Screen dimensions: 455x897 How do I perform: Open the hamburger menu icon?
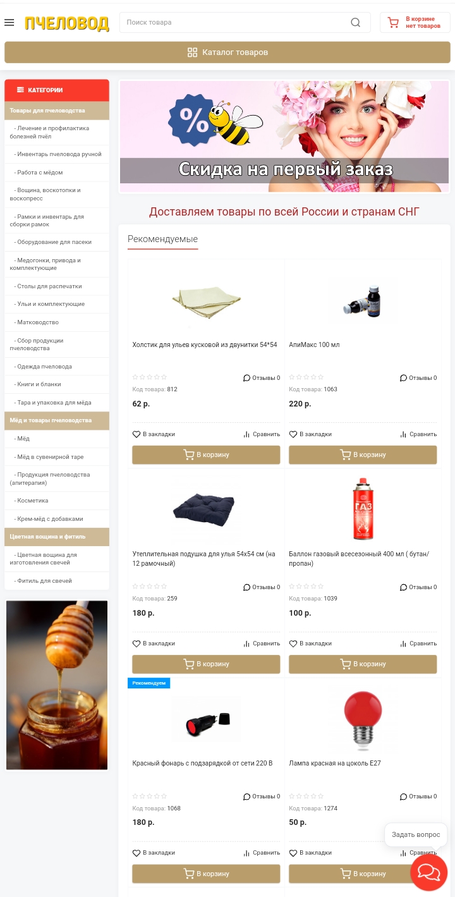point(9,23)
